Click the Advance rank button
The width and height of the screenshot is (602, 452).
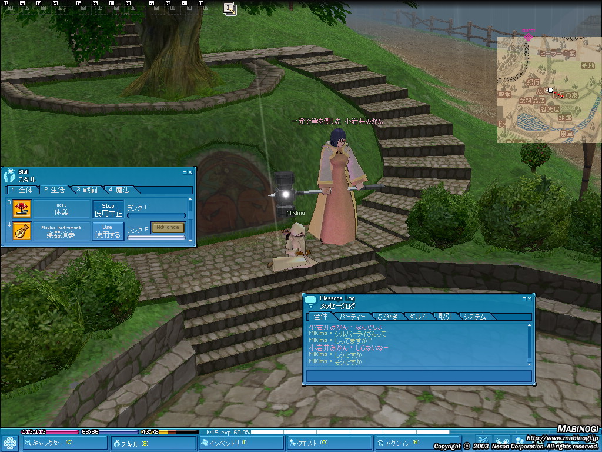point(168,227)
